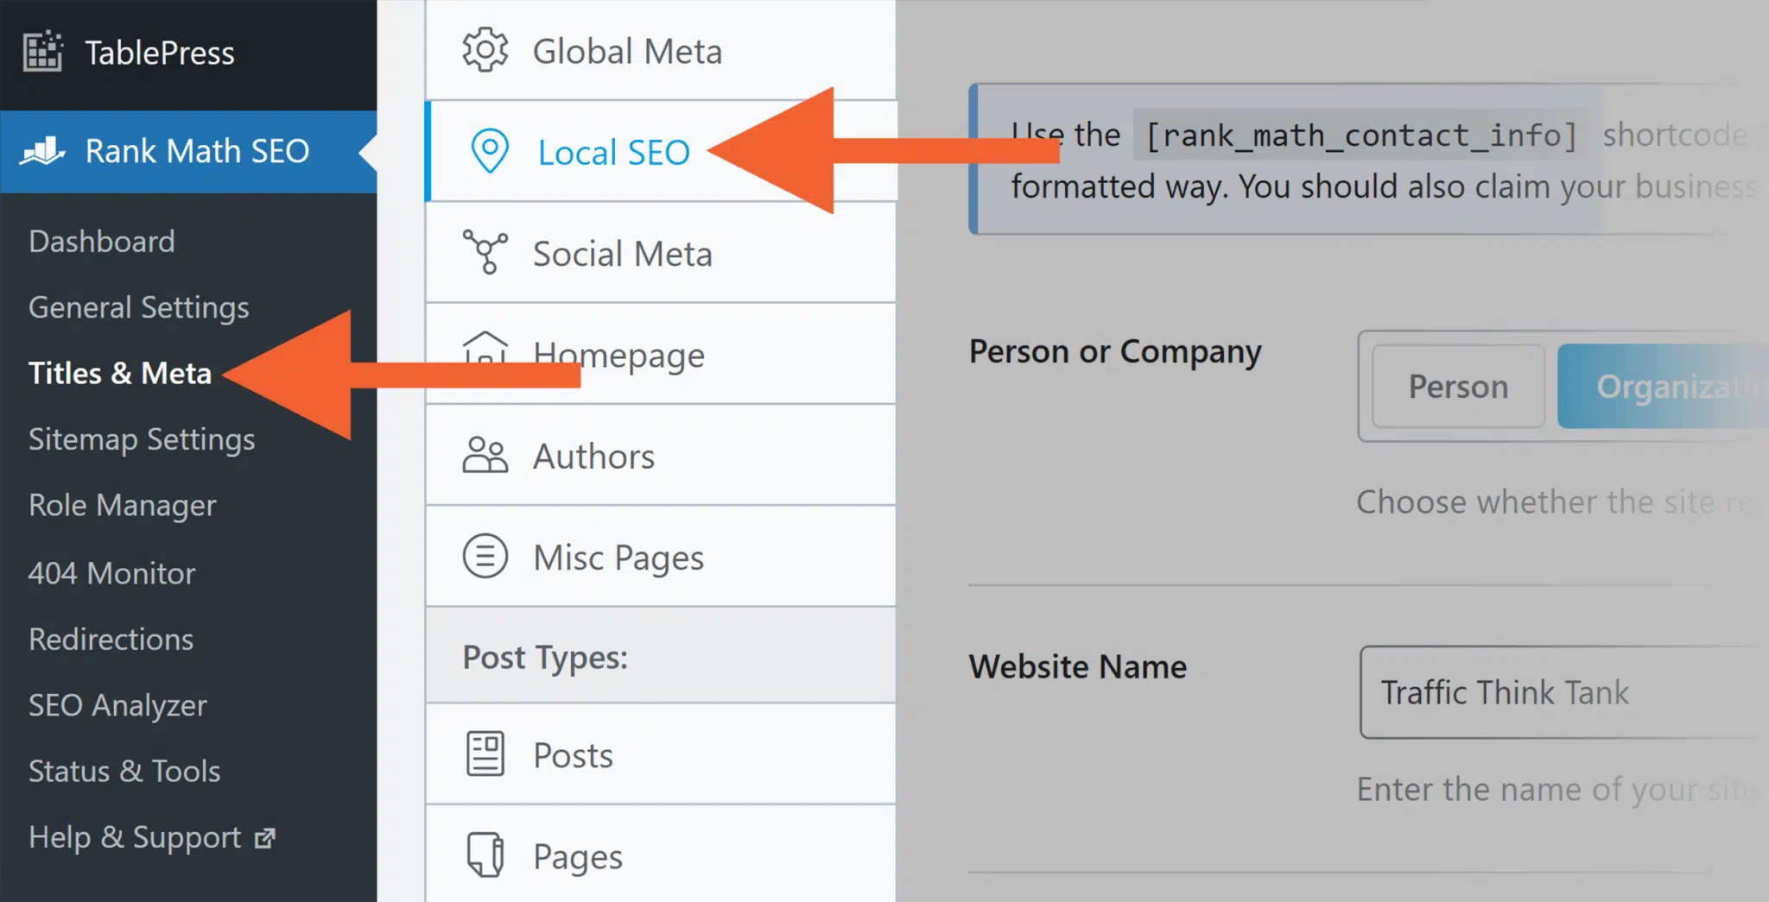This screenshot has width=1769, height=902.
Task: Click the Posts document icon
Action: click(485, 754)
